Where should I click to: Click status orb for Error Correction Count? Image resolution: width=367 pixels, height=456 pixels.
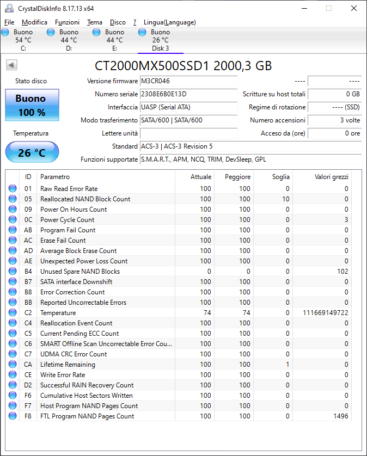(x=13, y=292)
